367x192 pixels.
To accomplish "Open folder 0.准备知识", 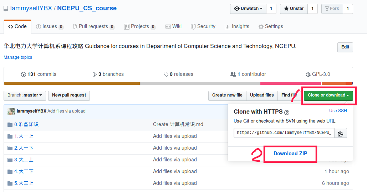I will click(x=26, y=125).
